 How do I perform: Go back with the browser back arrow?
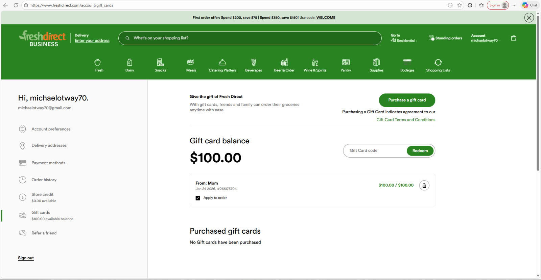[5, 5]
